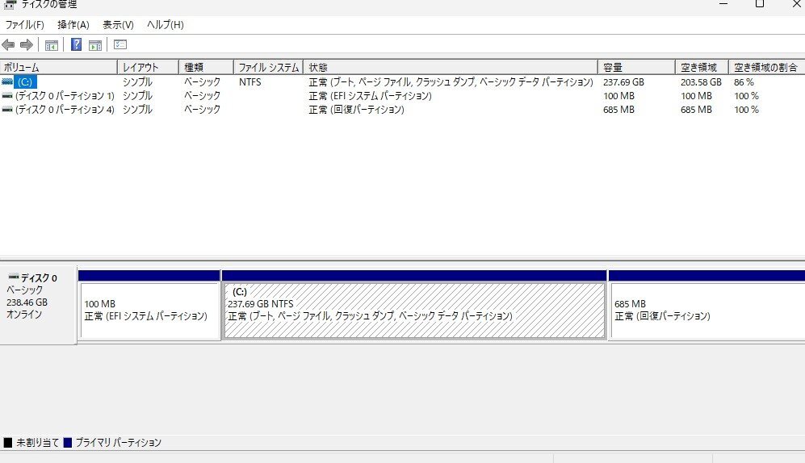Click the 238.46 GB disk size text
805x463 pixels.
tap(27, 302)
